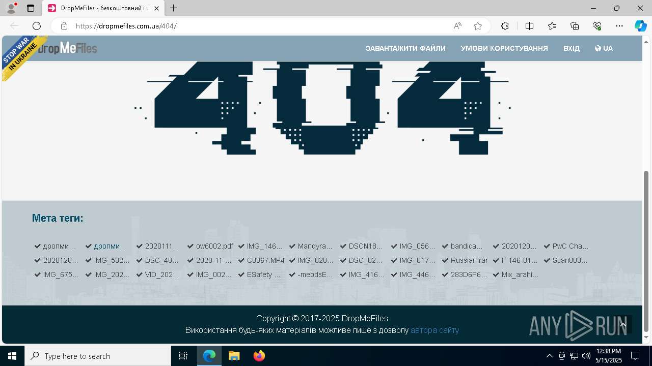Launch Firefox from taskbar
This screenshot has width=652, height=366.
(259, 356)
